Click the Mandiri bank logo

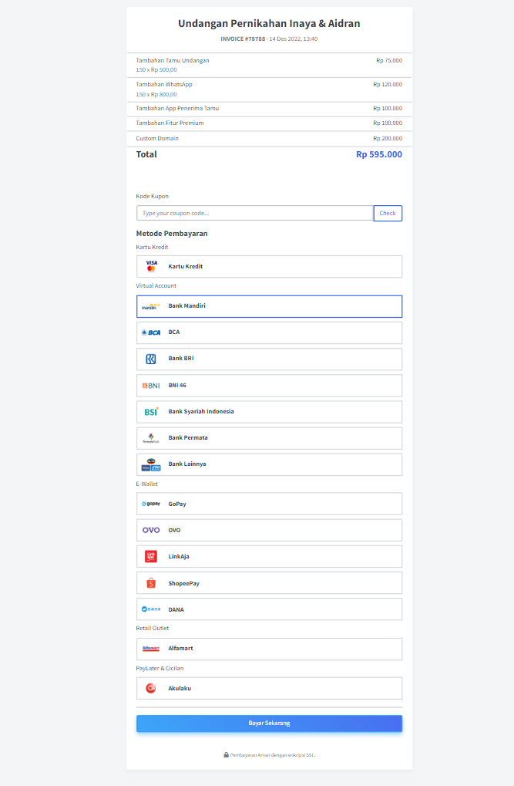click(x=151, y=306)
